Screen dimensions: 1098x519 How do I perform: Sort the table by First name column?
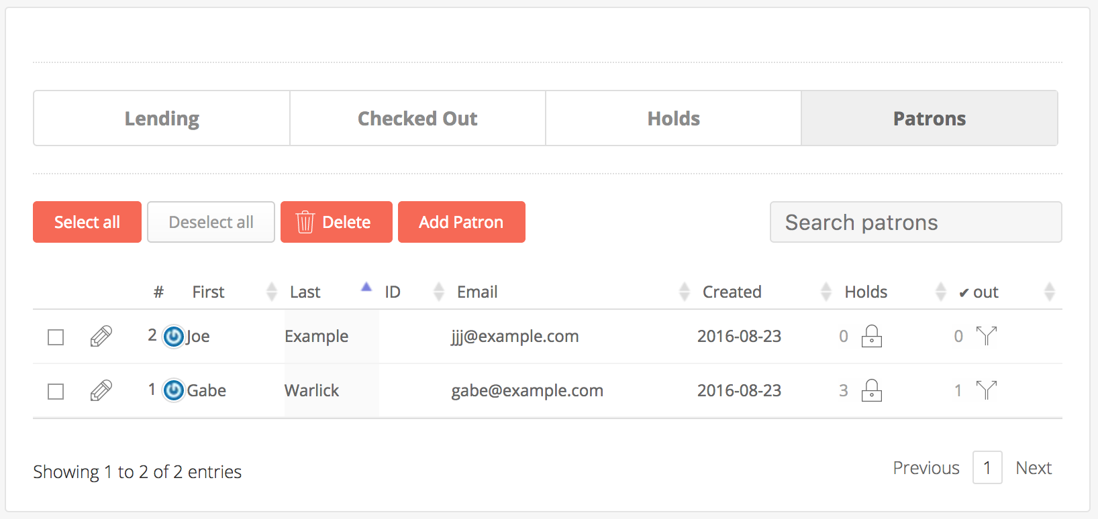[x=209, y=292]
